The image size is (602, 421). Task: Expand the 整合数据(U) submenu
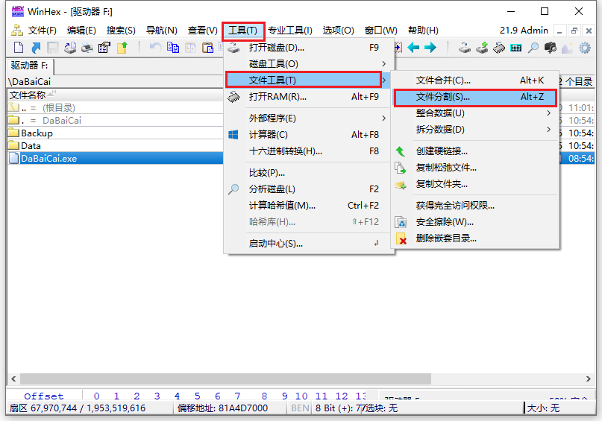click(x=475, y=113)
